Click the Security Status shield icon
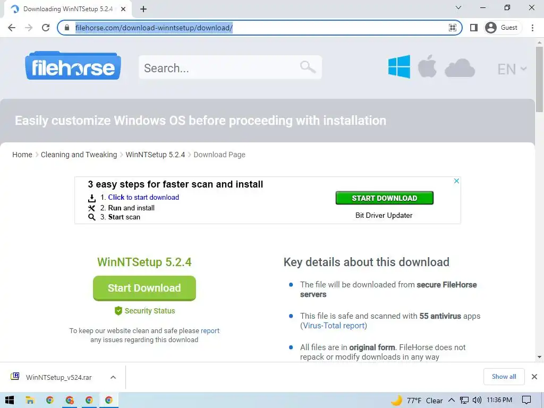 [x=118, y=311]
